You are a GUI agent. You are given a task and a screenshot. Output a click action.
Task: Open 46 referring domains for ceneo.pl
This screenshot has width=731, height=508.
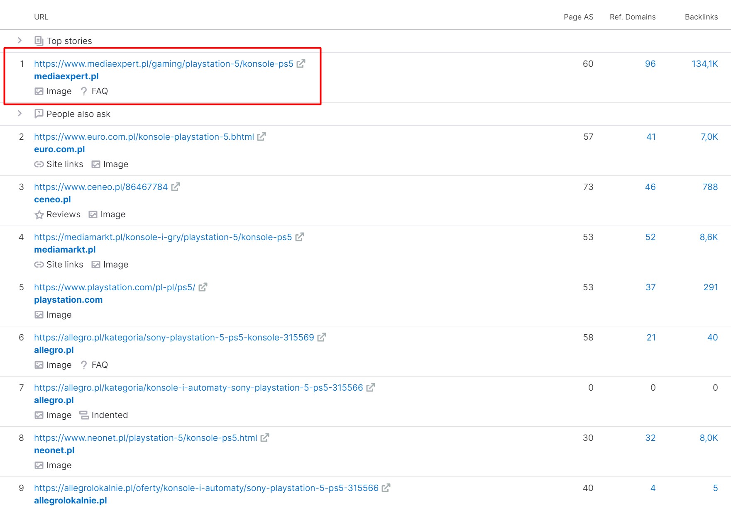click(650, 187)
